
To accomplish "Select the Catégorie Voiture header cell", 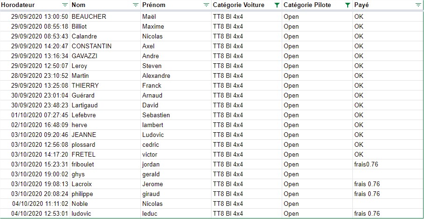I will 247,5.
